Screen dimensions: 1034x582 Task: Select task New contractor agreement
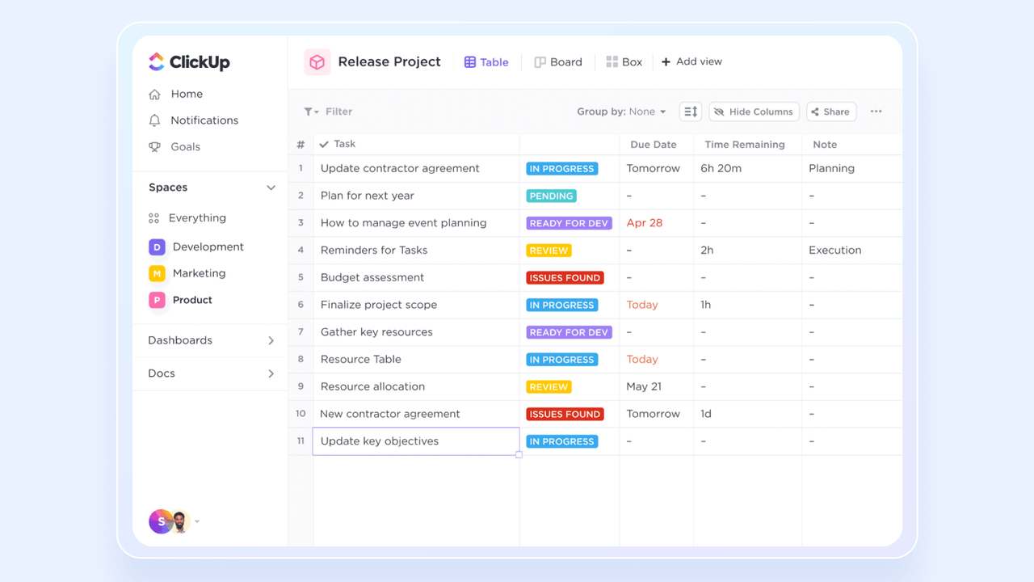390,414
